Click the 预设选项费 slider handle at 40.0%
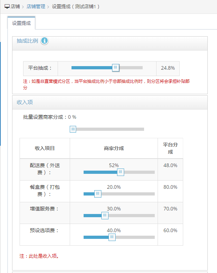This screenshot has height=273, width=217. click(x=112, y=237)
